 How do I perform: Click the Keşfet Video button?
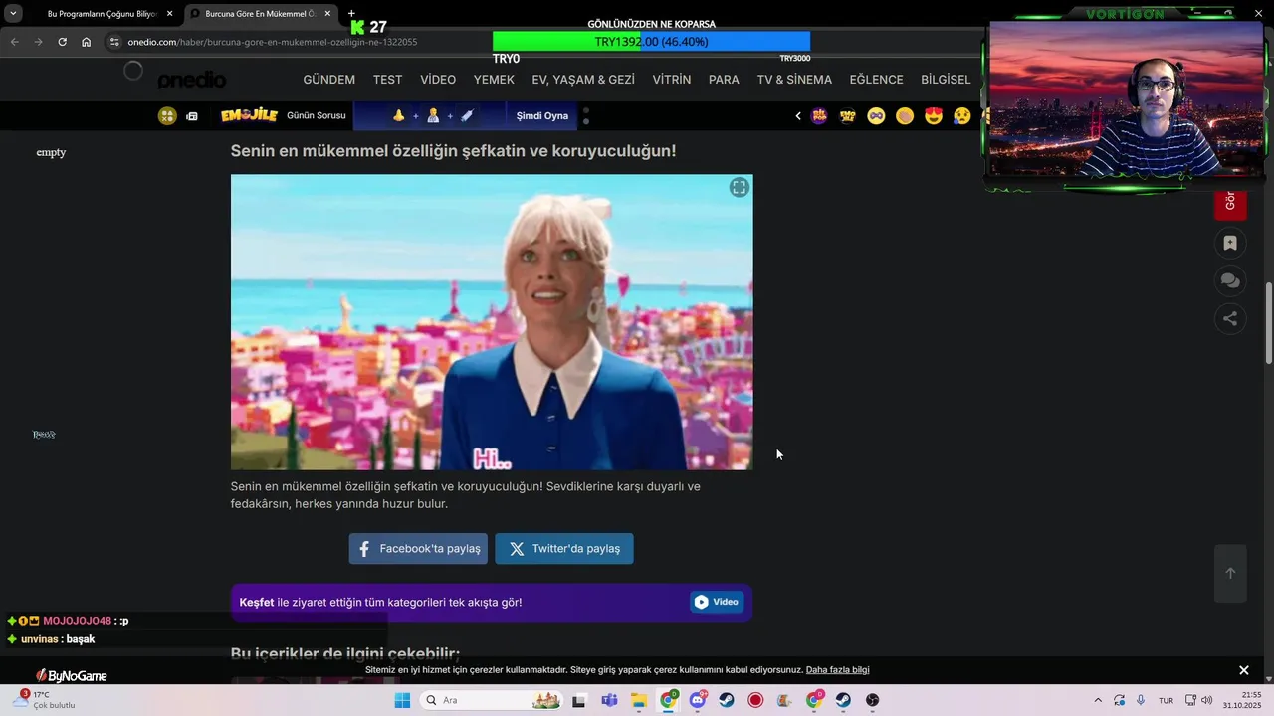pyautogui.click(x=717, y=602)
